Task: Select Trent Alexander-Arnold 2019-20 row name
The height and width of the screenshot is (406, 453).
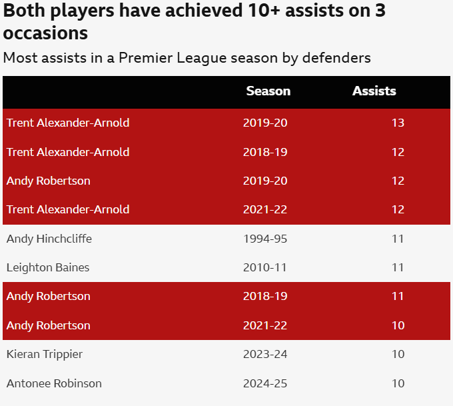Action: coord(68,123)
